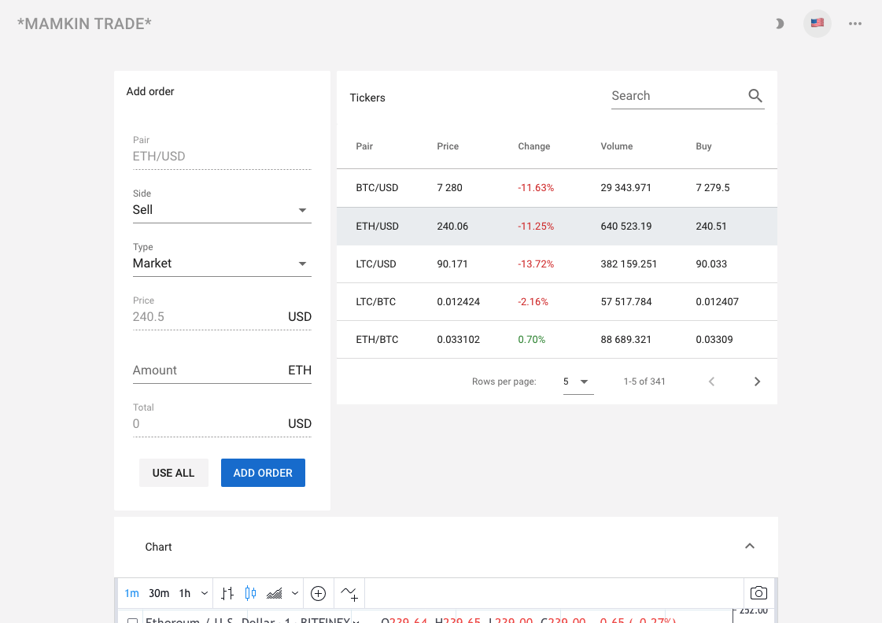Submit with ADD ORDER button
Viewport: 882px width, 623px height.
(x=263, y=473)
